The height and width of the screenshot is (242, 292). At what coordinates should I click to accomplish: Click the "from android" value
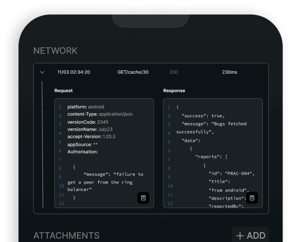(x=229, y=190)
